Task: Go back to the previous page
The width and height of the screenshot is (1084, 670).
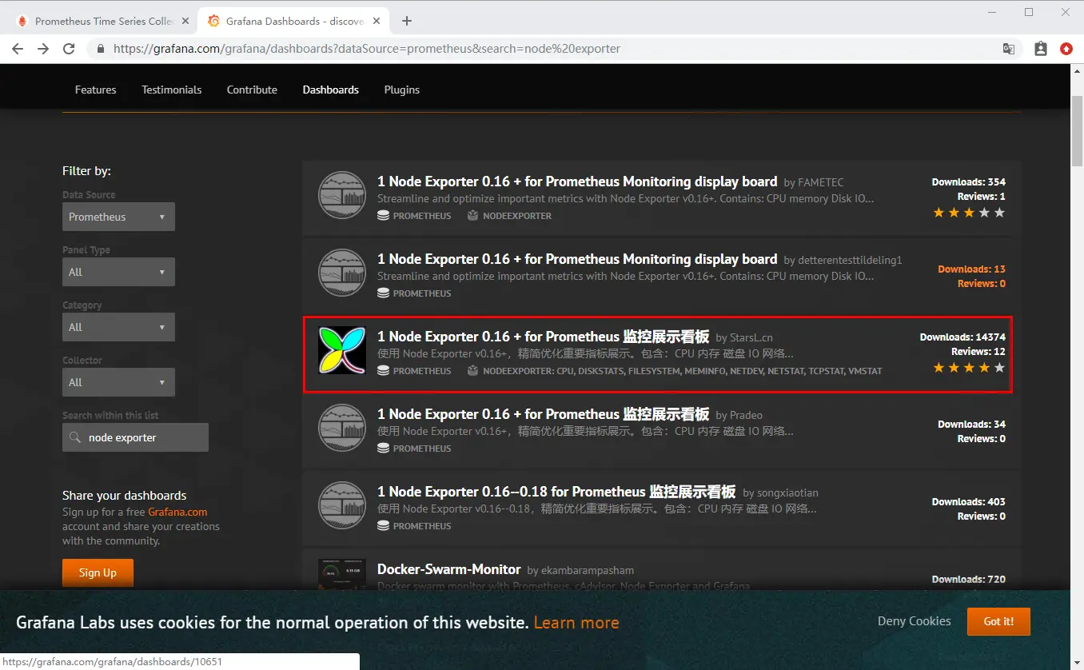Action: pos(18,49)
